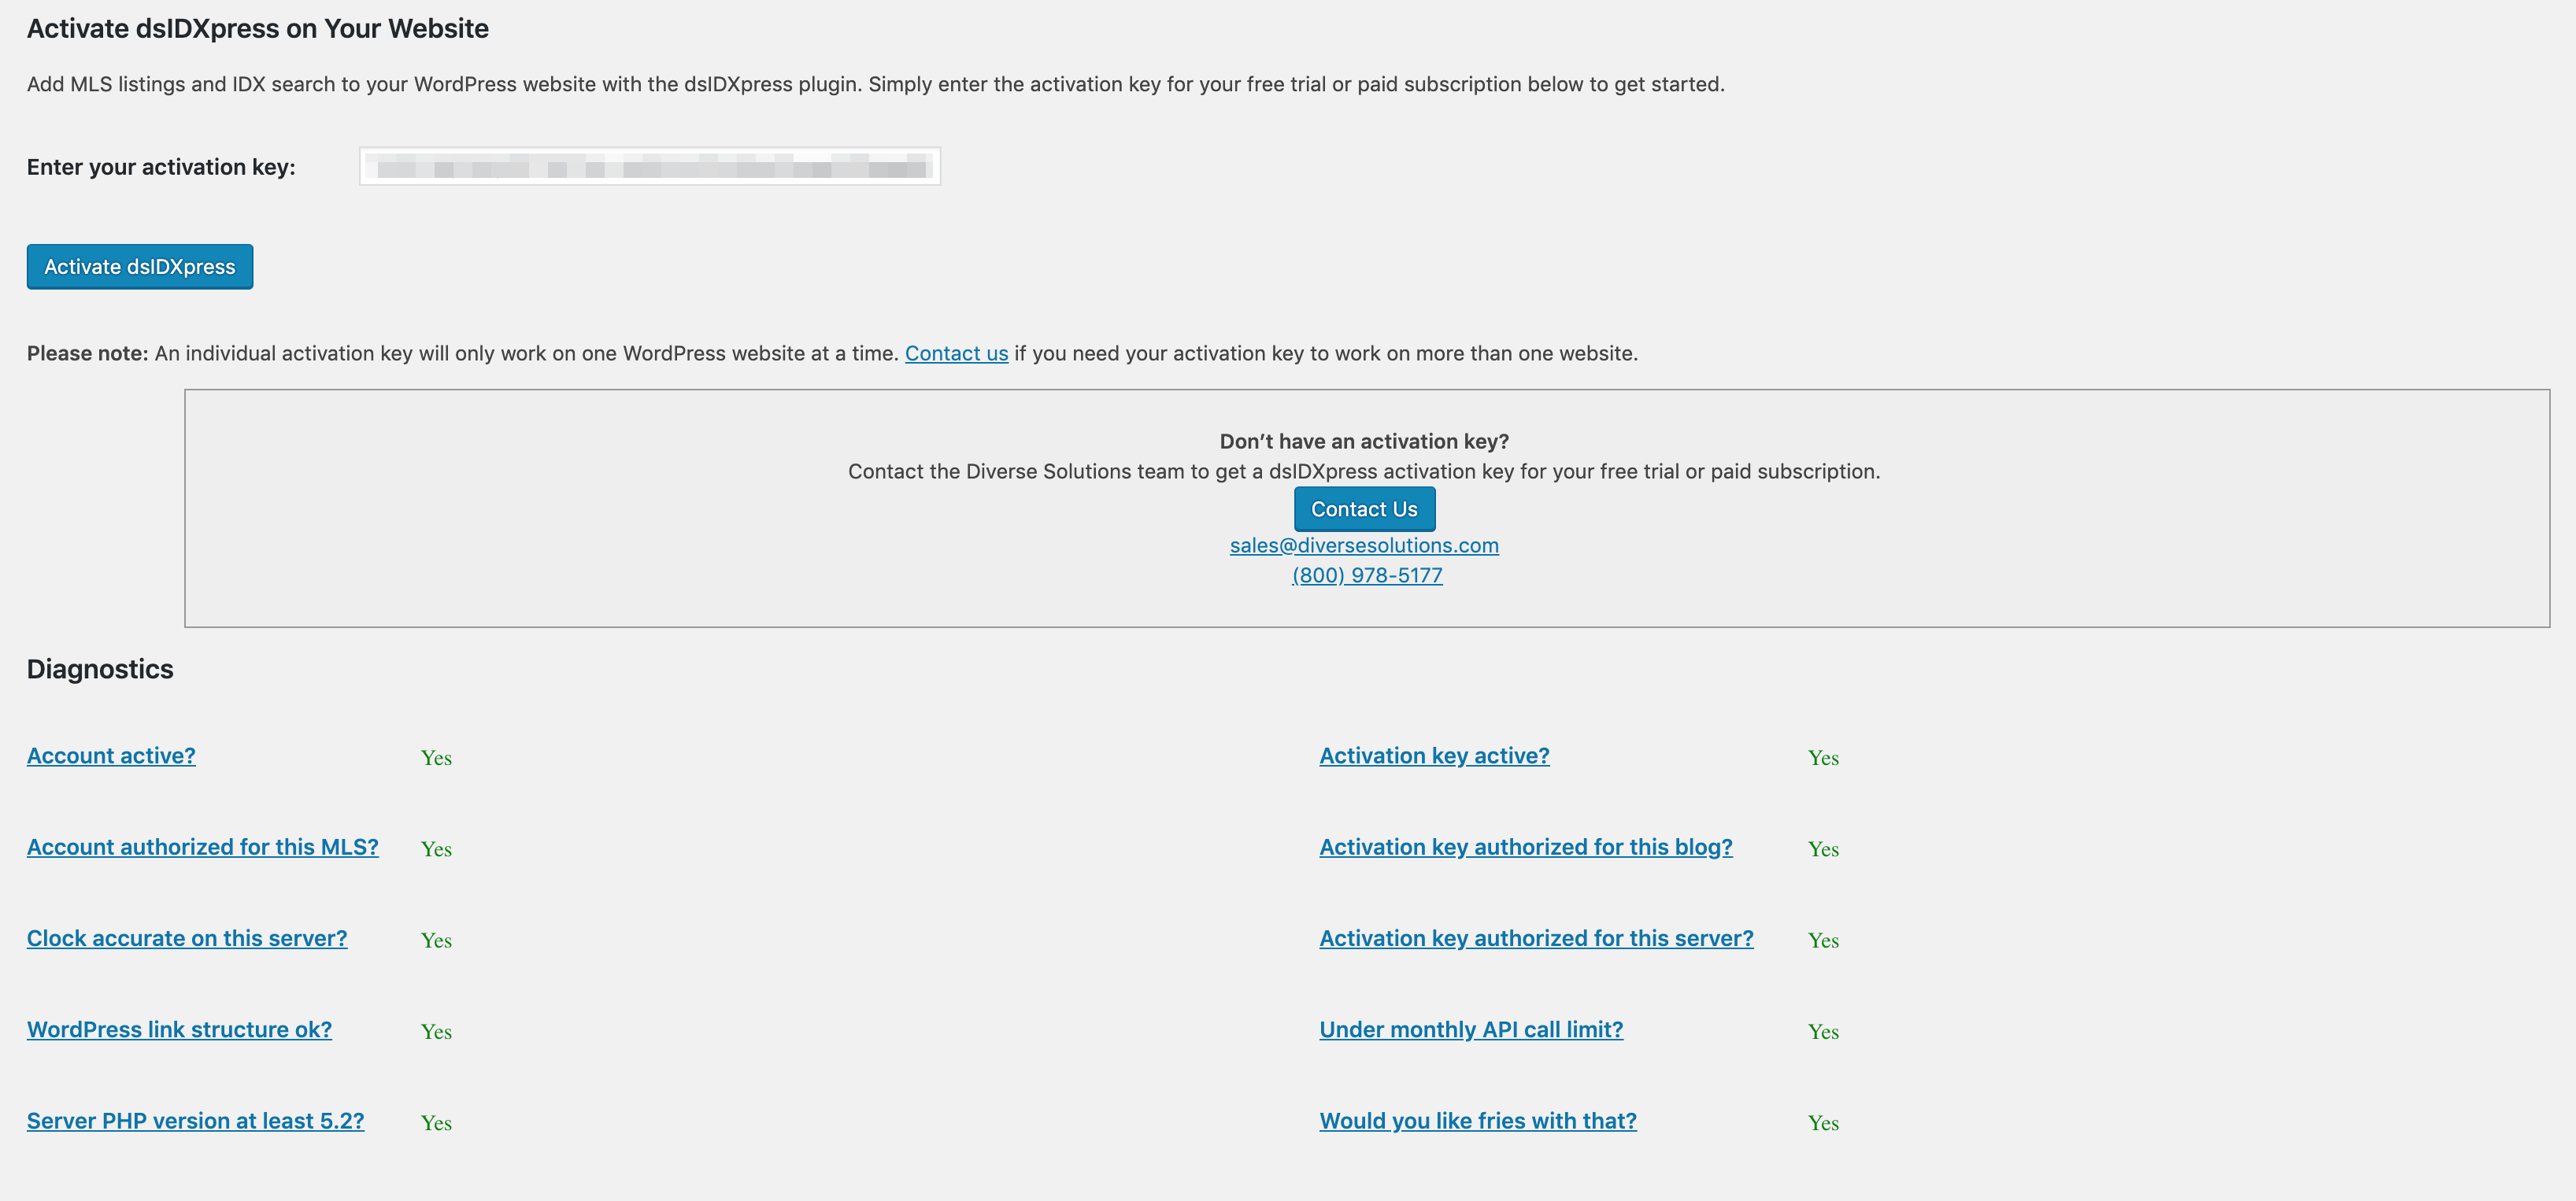Image resolution: width=2576 pixels, height=1201 pixels.
Task: Click the Diagnostics section heading
Action: pyautogui.click(x=100, y=669)
